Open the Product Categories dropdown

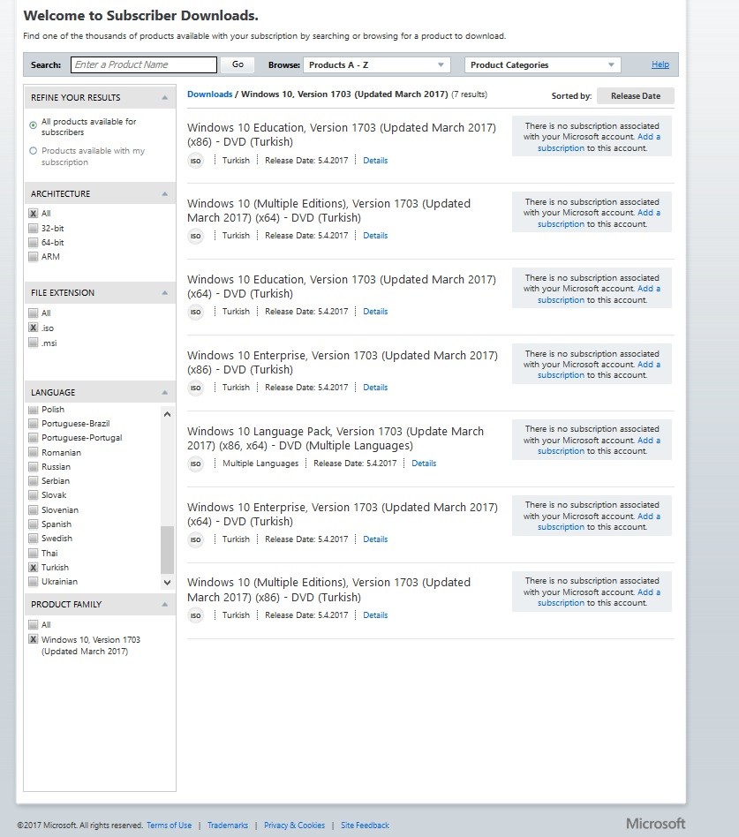tap(542, 65)
